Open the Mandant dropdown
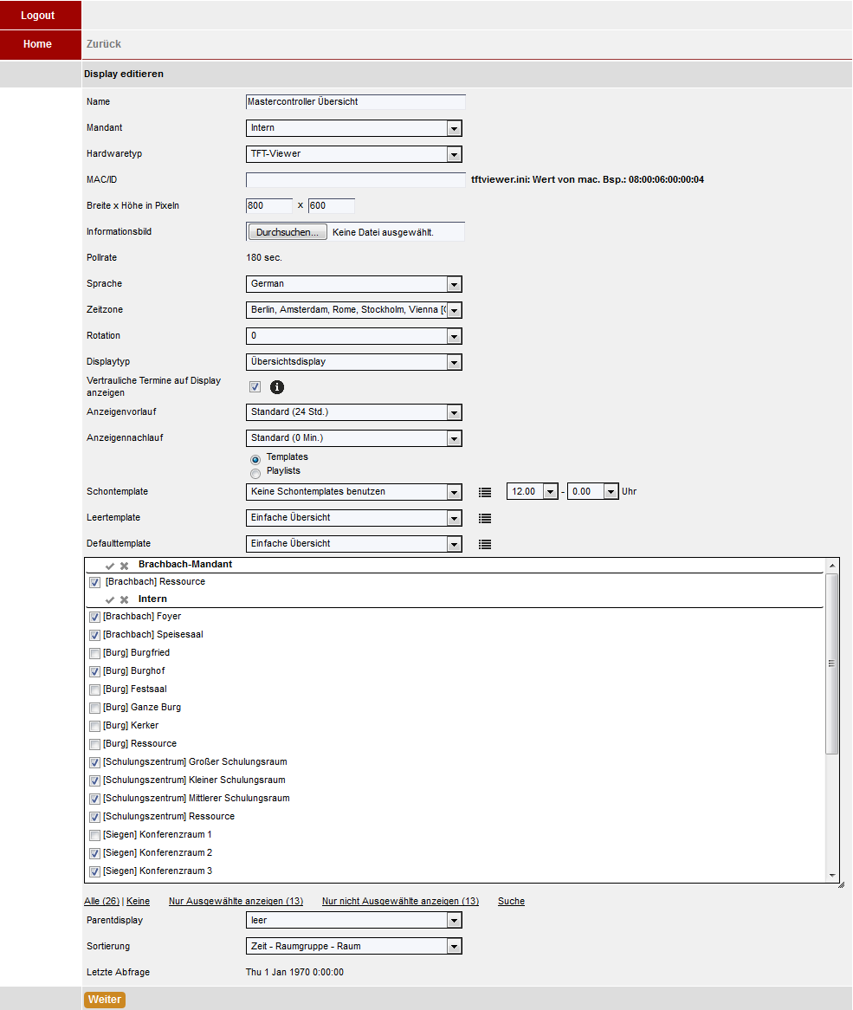The width and height of the screenshot is (853, 1010). coord(354,128)
